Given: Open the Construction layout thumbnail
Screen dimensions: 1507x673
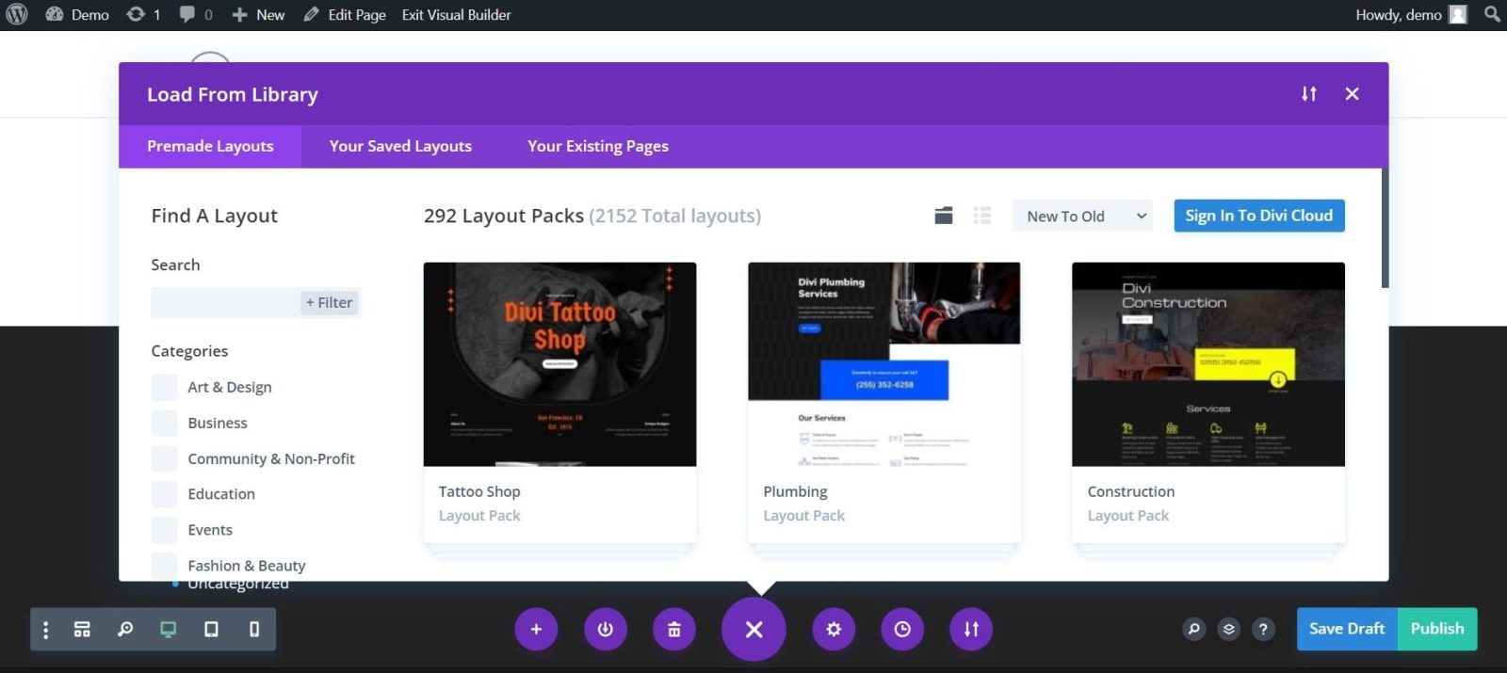Looking at the screenshot, I should click(x=1208, y=364).
